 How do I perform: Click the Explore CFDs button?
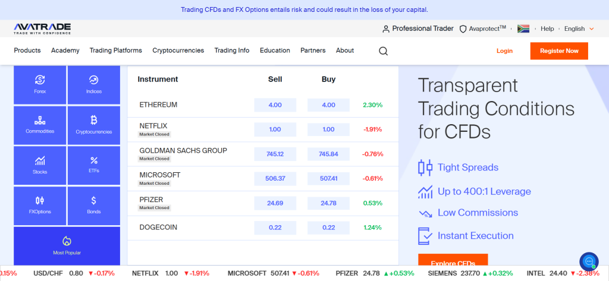pos(453,260)
